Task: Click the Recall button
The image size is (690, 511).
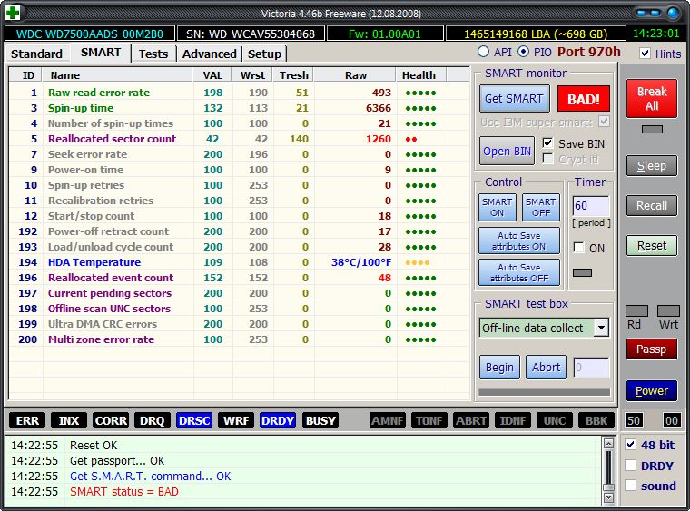Action: 651,206
